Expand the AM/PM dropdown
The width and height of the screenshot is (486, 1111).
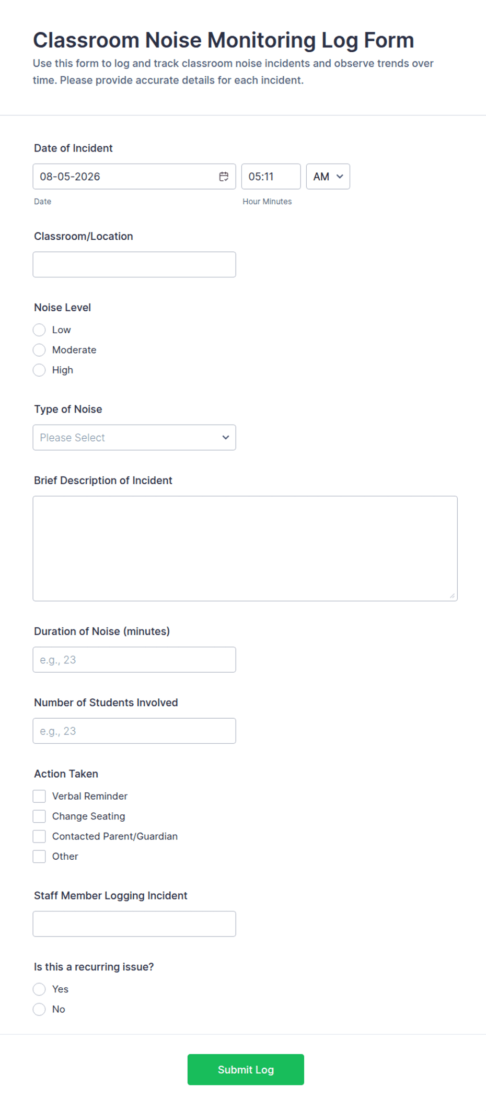point(328,177)
